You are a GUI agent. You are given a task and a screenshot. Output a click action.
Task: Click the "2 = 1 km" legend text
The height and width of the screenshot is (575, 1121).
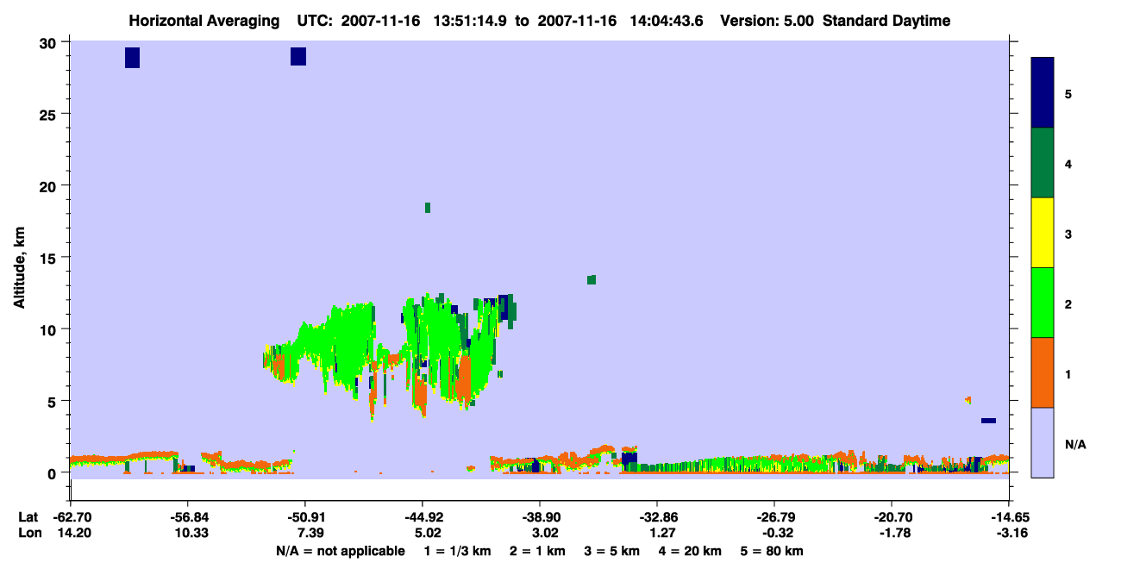click(537, 551)
